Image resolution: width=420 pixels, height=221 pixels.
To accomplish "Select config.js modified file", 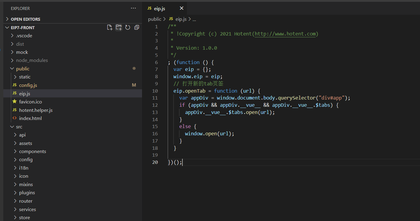I will (28, 85).
